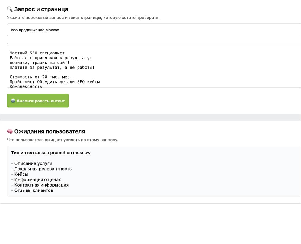Click the "Отзывы клиентов" list item

[34, 190]
